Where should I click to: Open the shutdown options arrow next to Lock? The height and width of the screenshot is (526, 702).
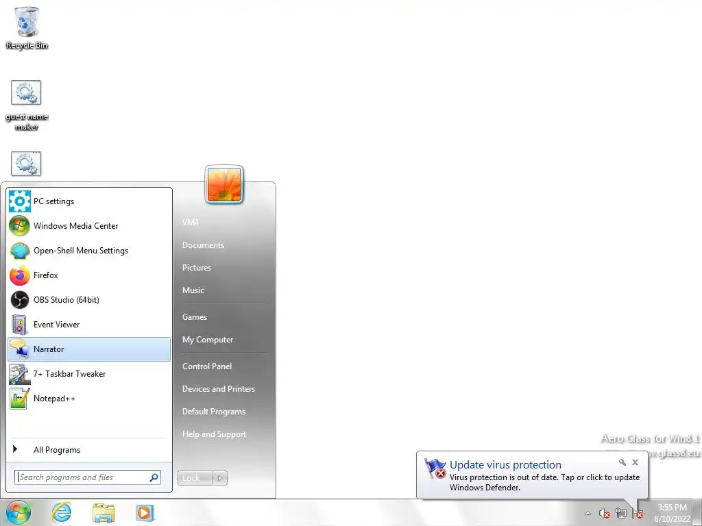(220, 478)
